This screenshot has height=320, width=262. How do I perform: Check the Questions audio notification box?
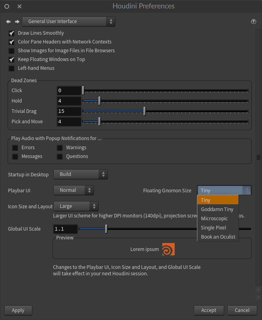60,156
